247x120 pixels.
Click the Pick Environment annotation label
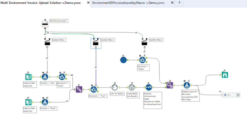[x=59, y=21]
